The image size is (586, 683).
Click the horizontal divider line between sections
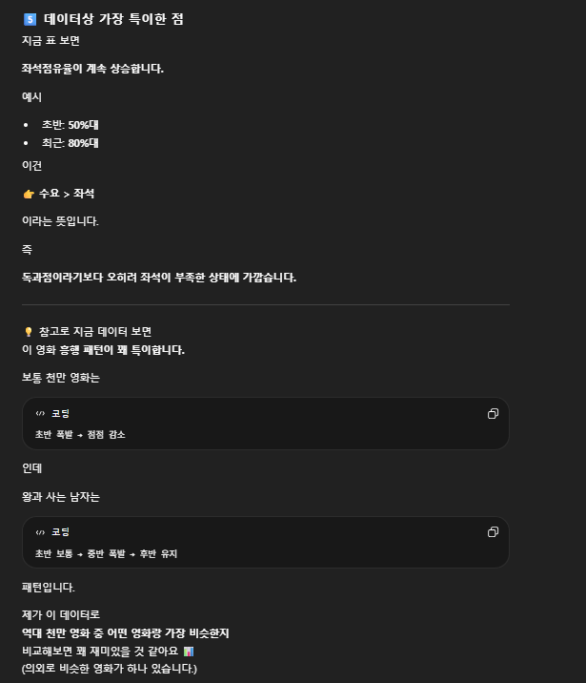[266, 305]
